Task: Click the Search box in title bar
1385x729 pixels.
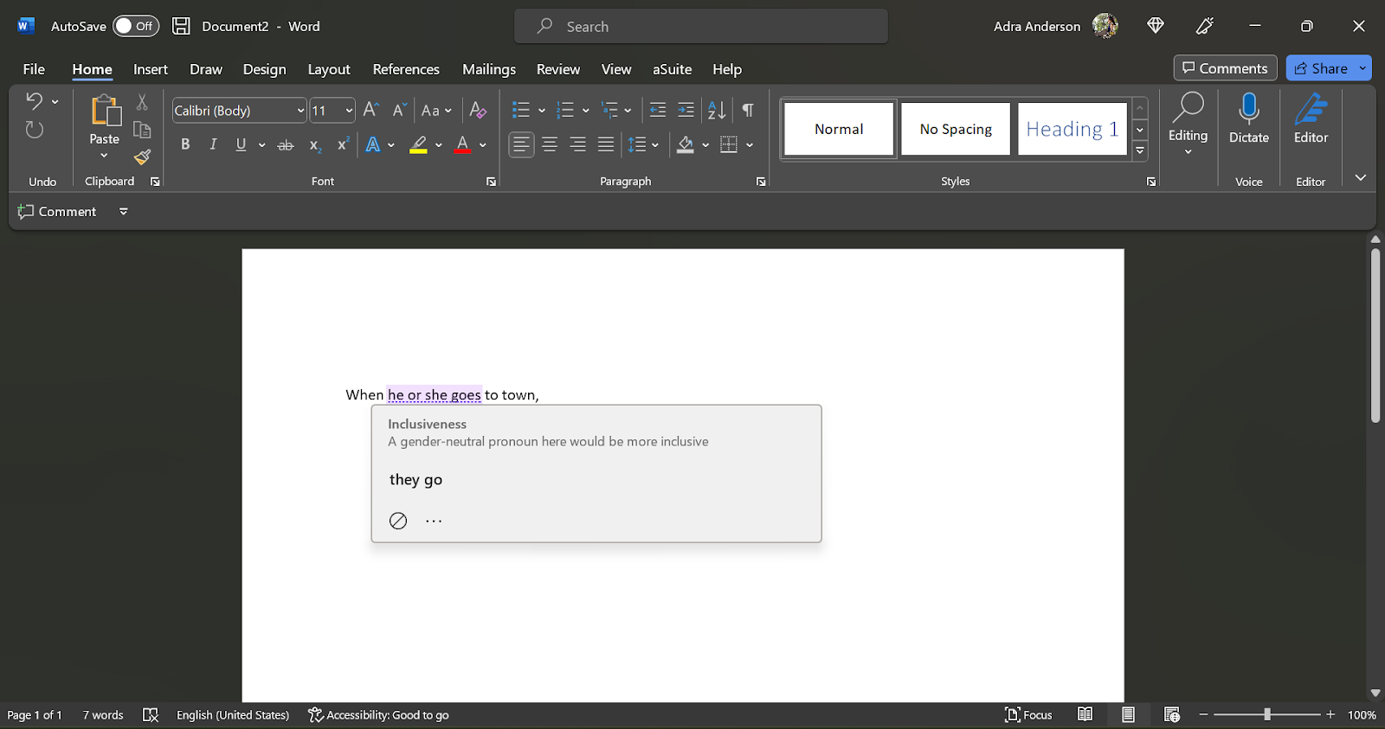Action: pyautogui.click(x=701, y=26)
